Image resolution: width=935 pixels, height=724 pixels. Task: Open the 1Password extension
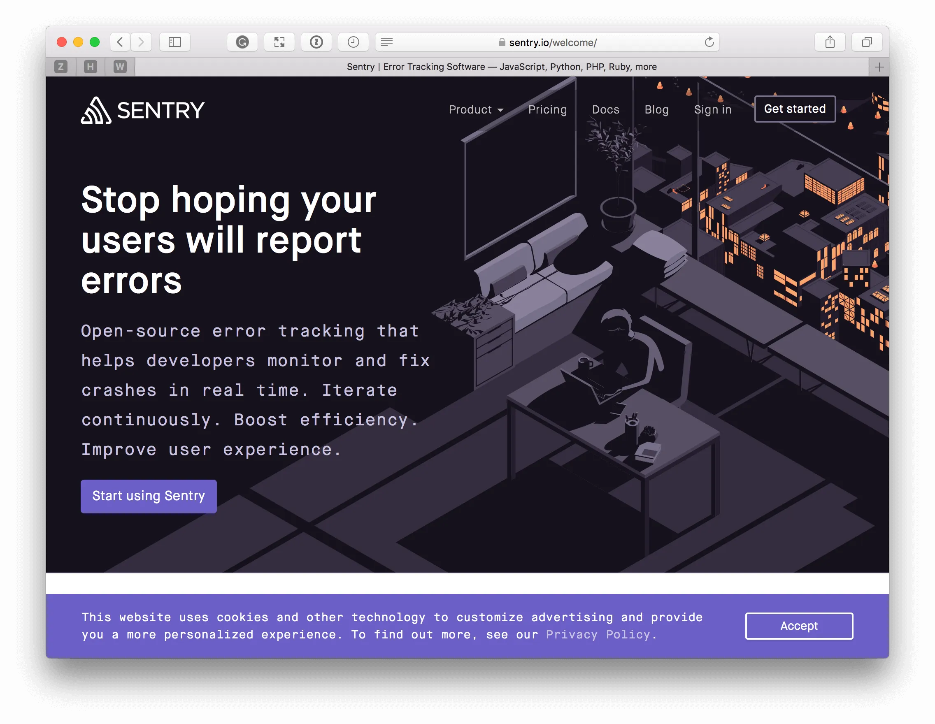click(x=316, y=42)
